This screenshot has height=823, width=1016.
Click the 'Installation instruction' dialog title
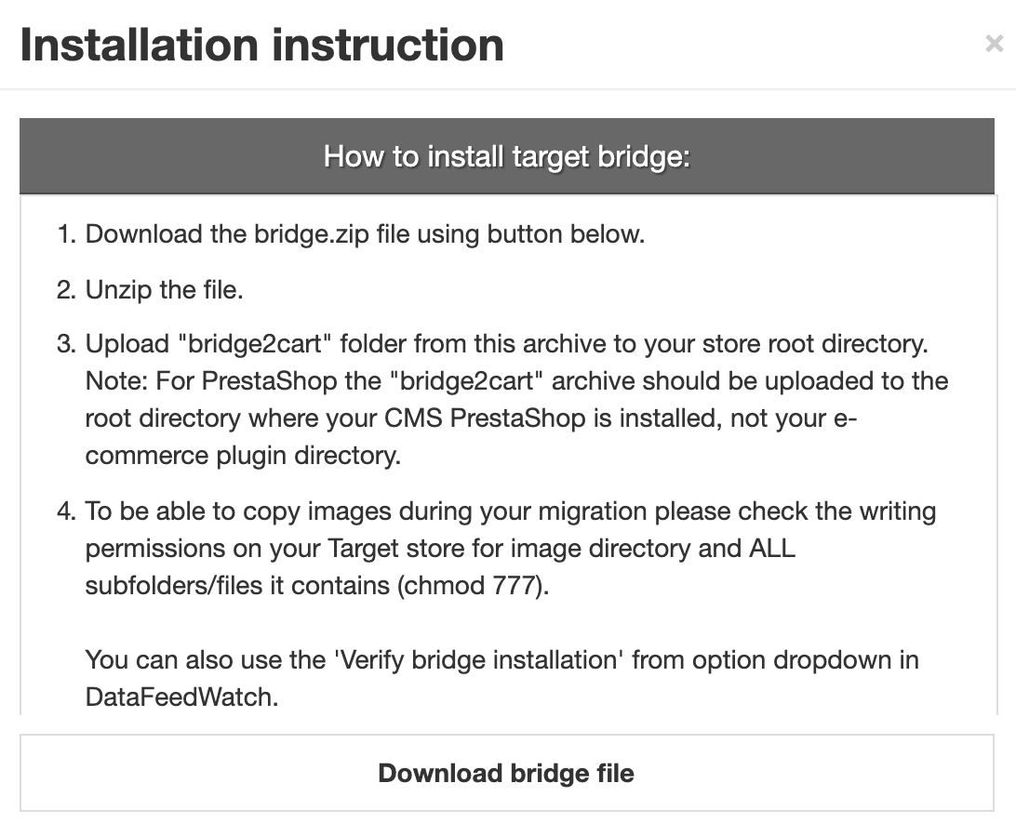261,45
